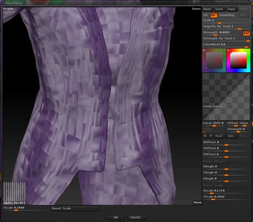The height and width of the screenshot is (222, 253).
Task: Click the Offset curve slider
Action: (x=233, y=124)
